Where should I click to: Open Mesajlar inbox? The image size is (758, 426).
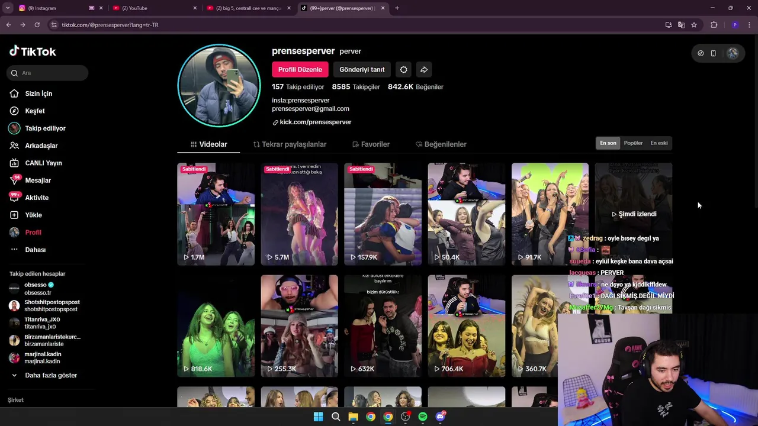click(x=37, y=180)
